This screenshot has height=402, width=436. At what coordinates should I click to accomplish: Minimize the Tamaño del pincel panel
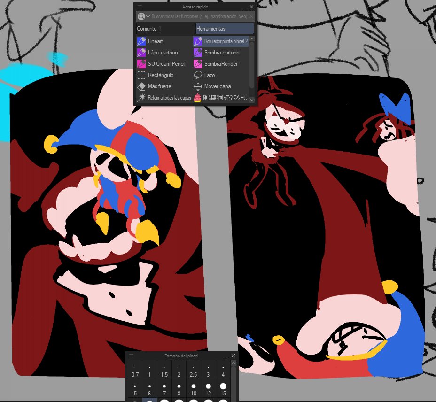click(226, 356)
